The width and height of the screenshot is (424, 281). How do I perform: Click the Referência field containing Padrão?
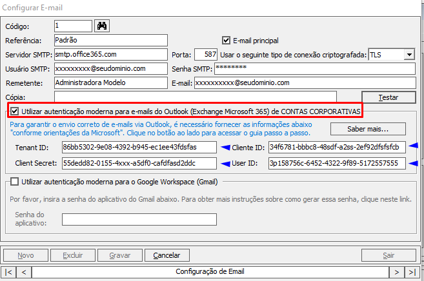coord(111,40)
